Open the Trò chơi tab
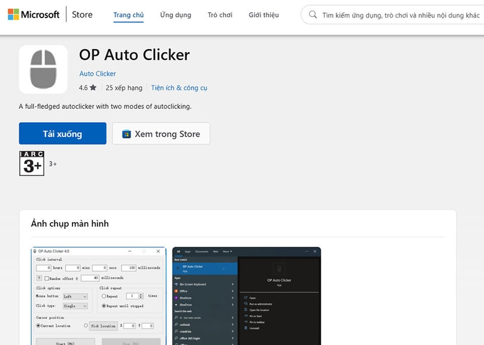Screen dimensions: 484x345 [x=220, y=15]
